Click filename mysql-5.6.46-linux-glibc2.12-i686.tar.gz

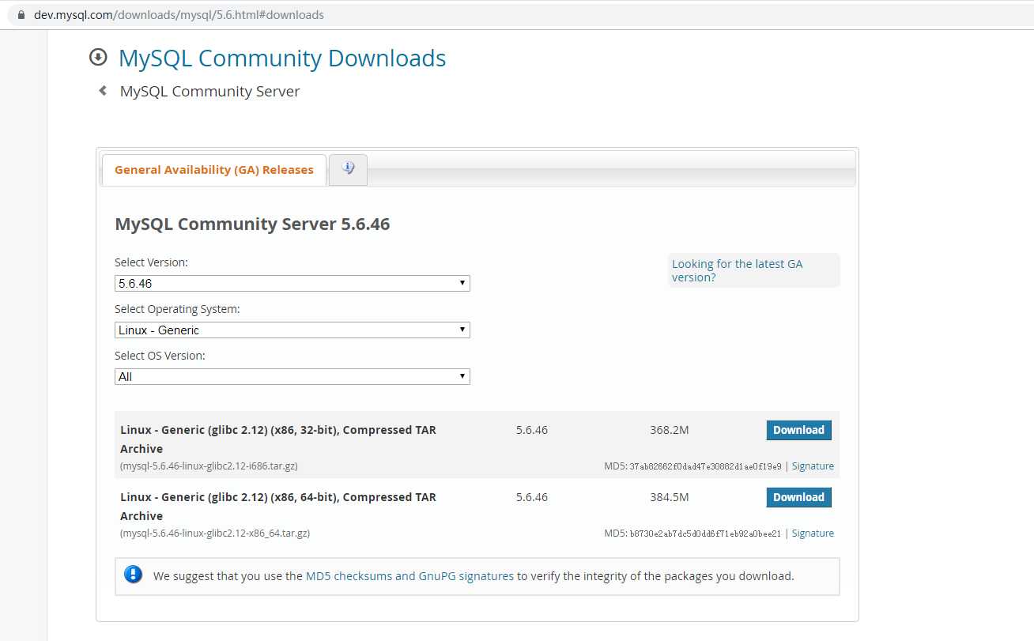click(209, 466)
